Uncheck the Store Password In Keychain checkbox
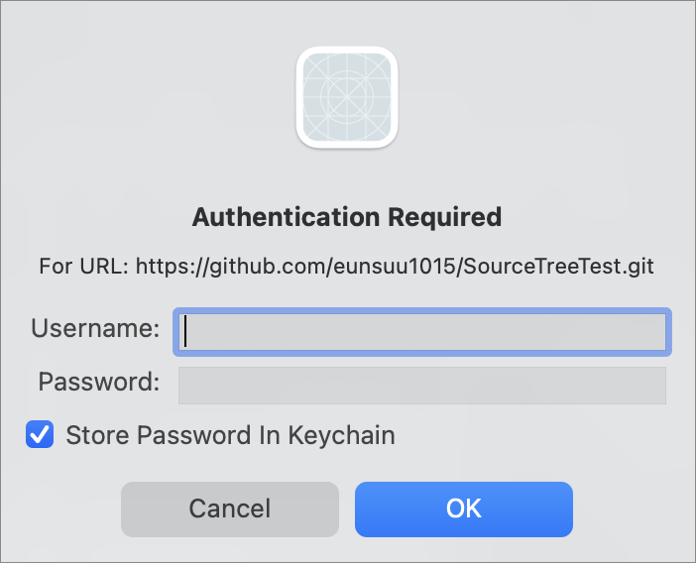Viewport: 696px width, 563px height. pos(40,434)
